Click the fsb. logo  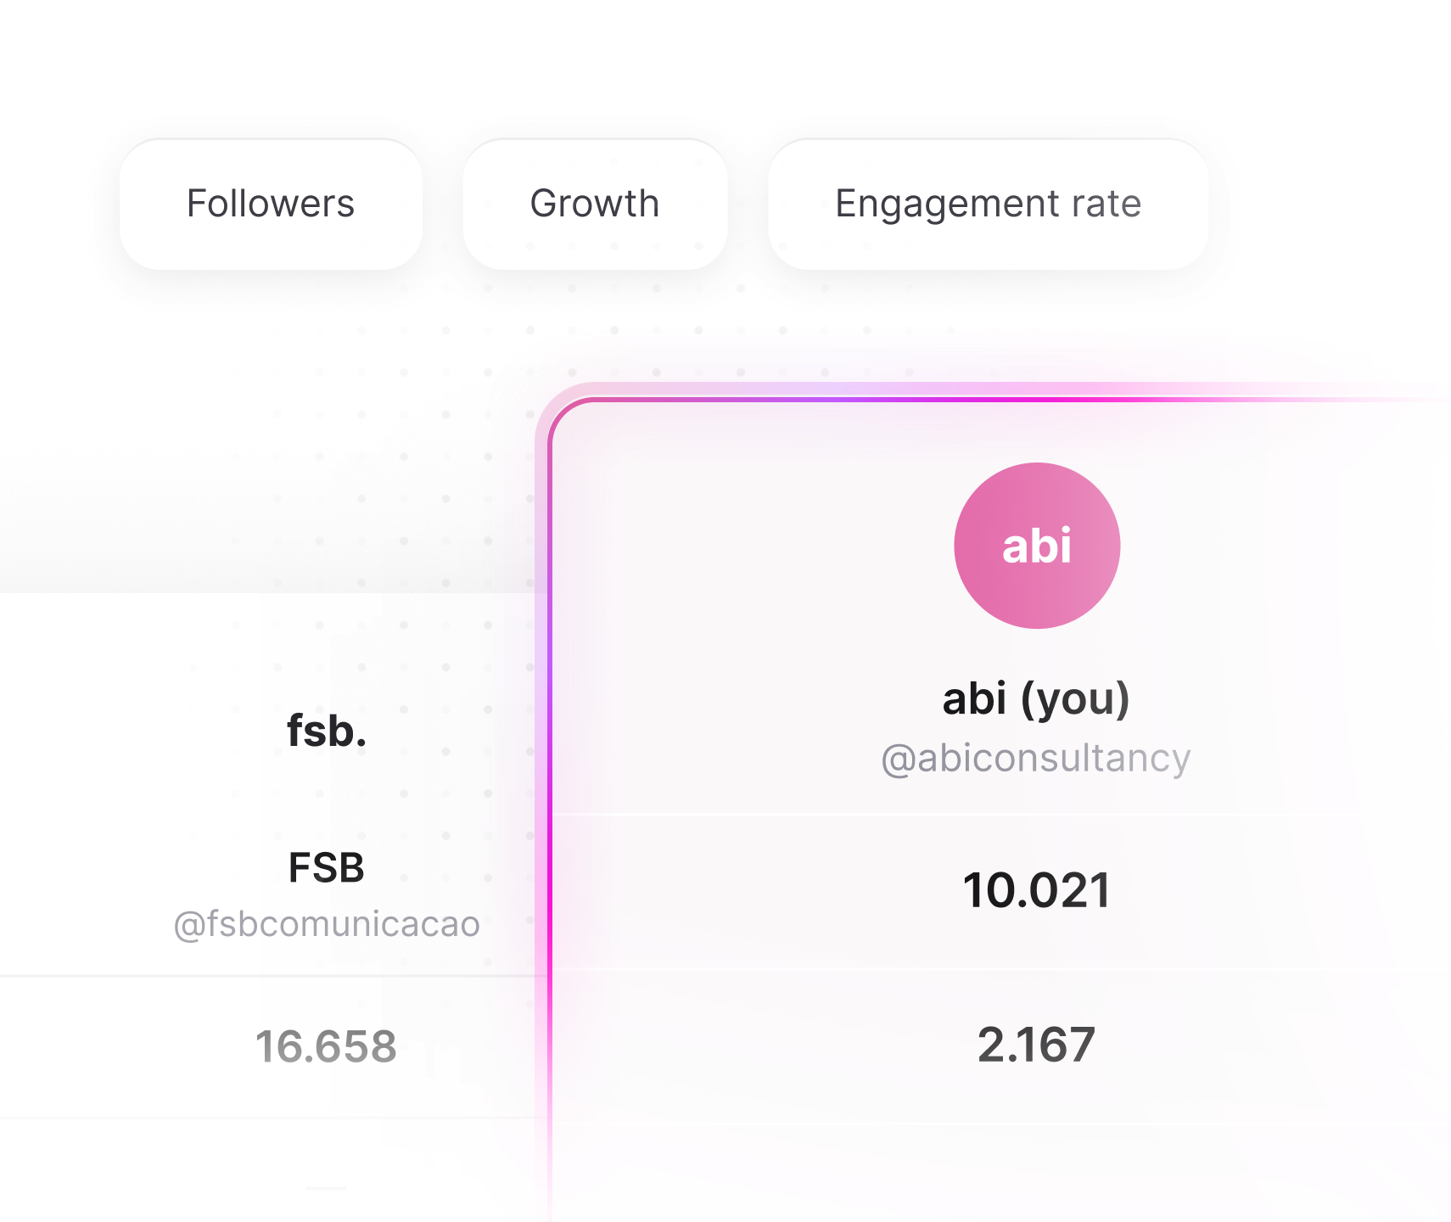coord(327,731)
